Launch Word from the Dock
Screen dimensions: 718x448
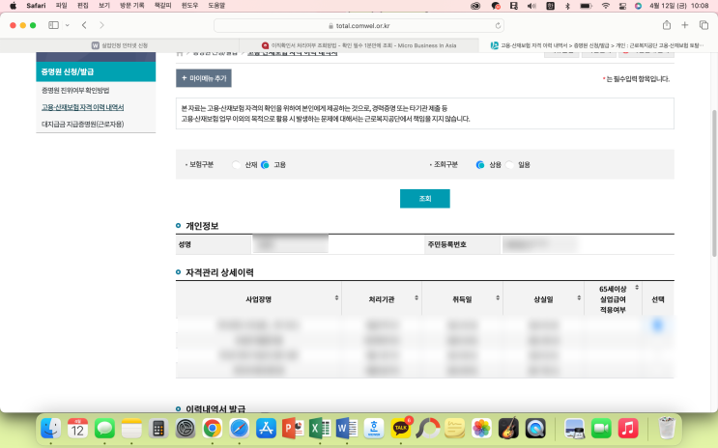click(x=347, y=429)
